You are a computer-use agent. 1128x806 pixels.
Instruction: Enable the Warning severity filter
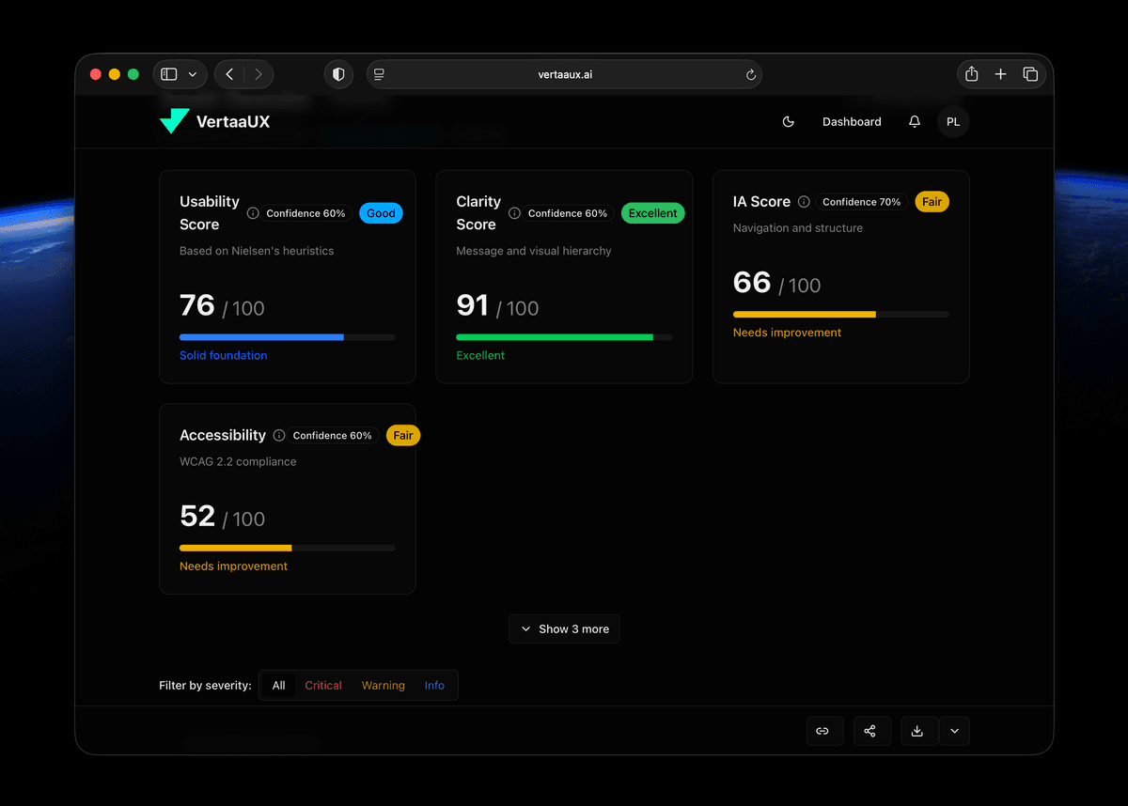(x=383, y=685)
